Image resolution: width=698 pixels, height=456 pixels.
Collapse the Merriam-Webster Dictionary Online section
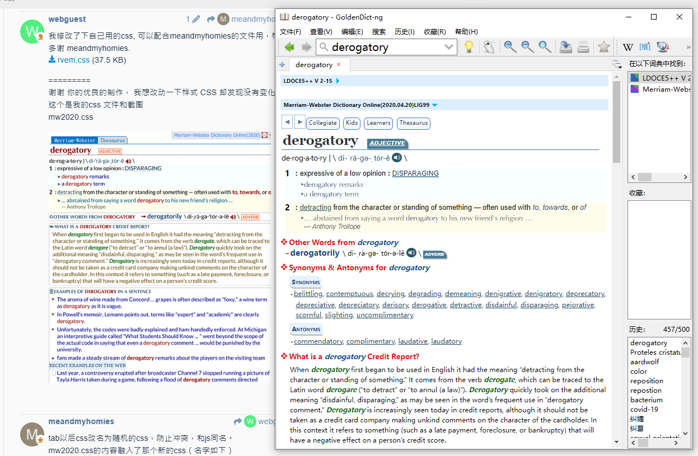point(434,105)
